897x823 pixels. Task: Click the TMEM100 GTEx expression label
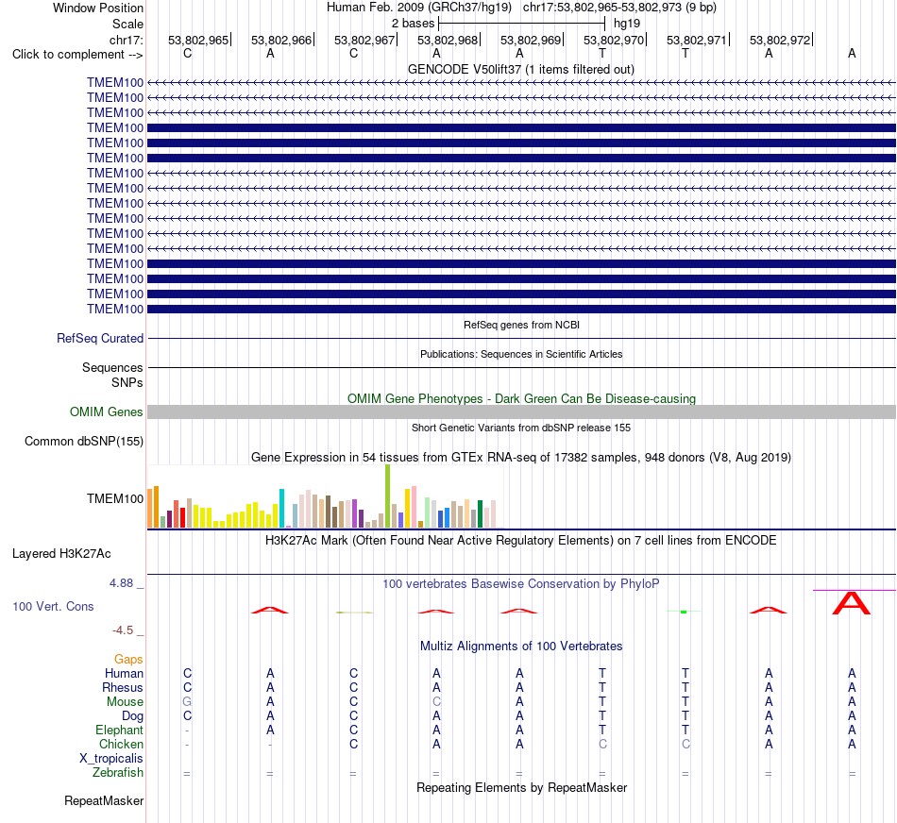click(x=115, y=498)
